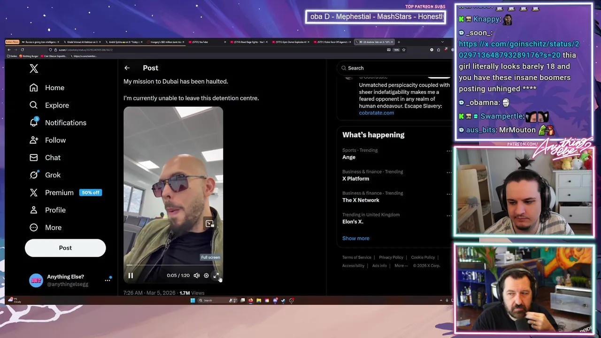Viewport: 601px width, 338px height.
Task: Click the white Post button
Action: point(65,248)
